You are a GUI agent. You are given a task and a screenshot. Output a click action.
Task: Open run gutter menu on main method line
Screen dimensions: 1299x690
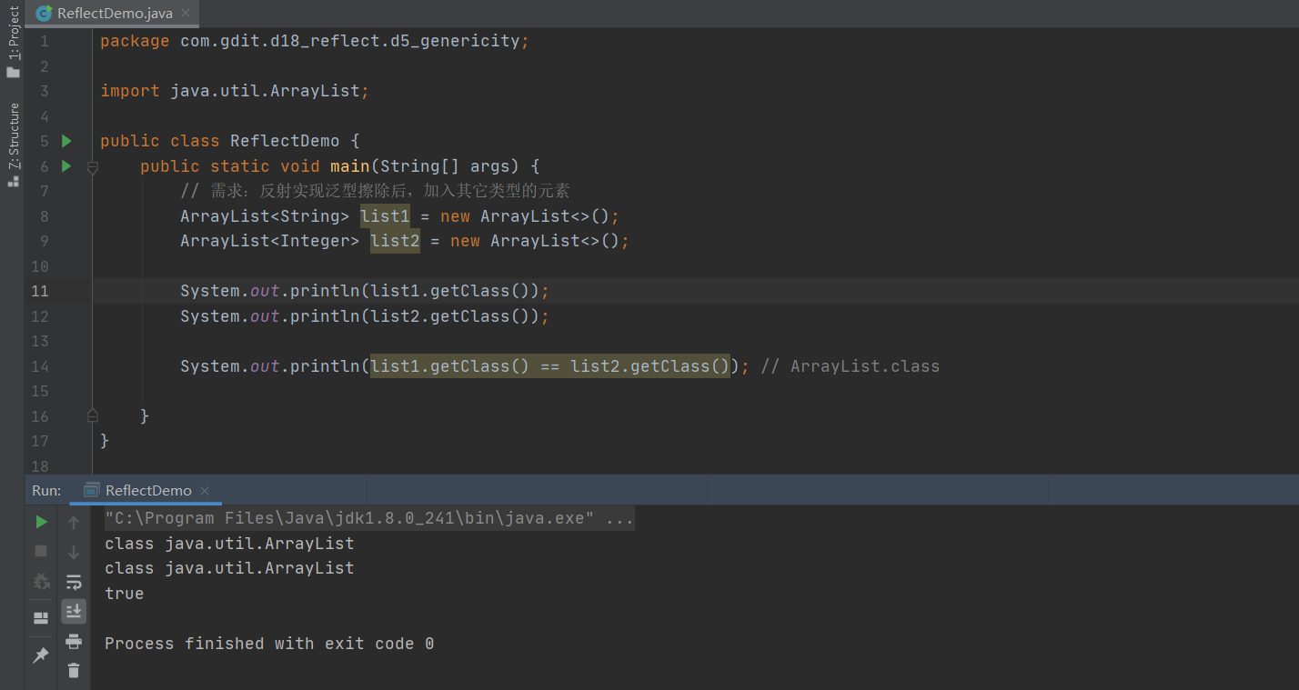(65, 166)
